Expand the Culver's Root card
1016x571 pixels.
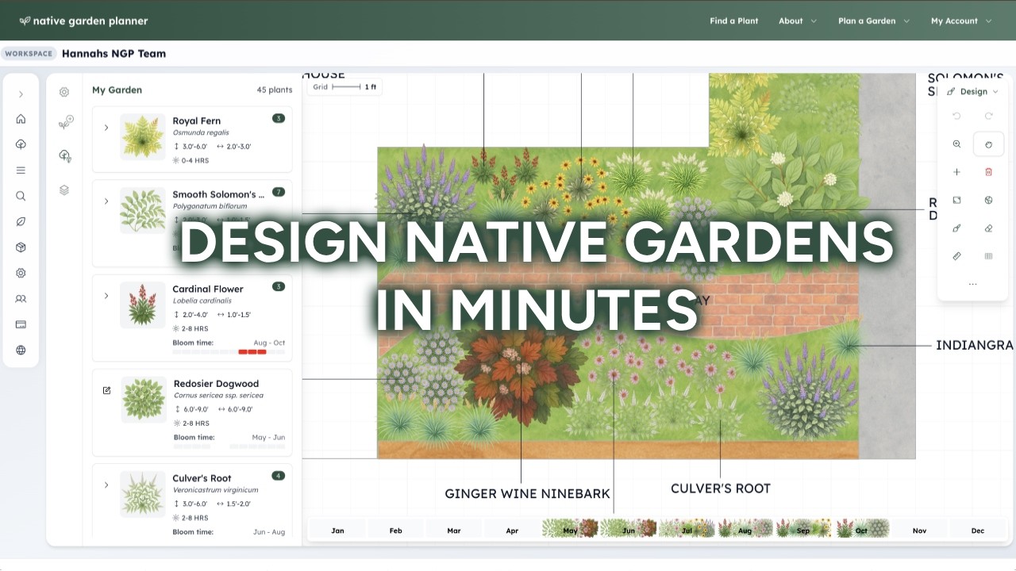106,485
